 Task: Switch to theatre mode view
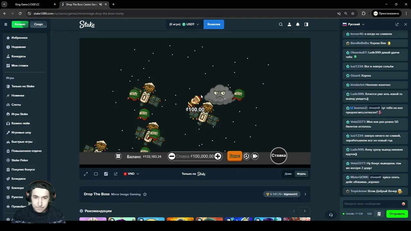point(96,174)
